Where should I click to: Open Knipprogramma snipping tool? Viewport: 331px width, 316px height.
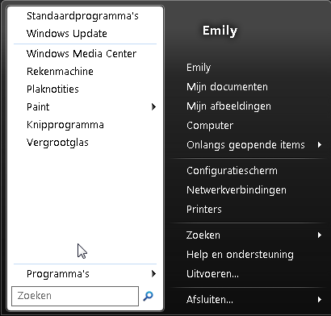coord(65,125)
